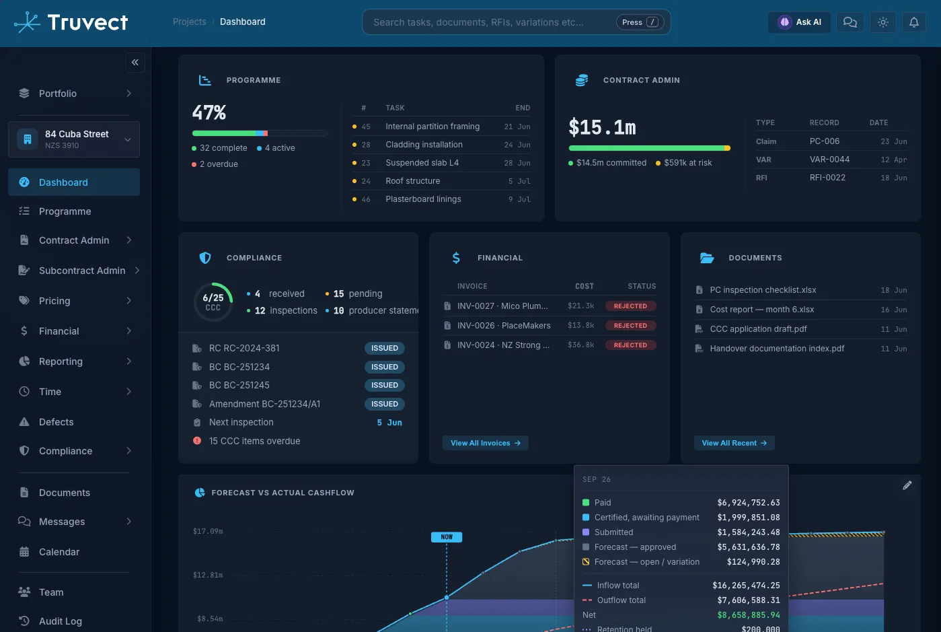Viewport: 941px width, 632px height.
Task: Open INV-0026 PlaceMakers invoice
Action: [x=550, y=326]
